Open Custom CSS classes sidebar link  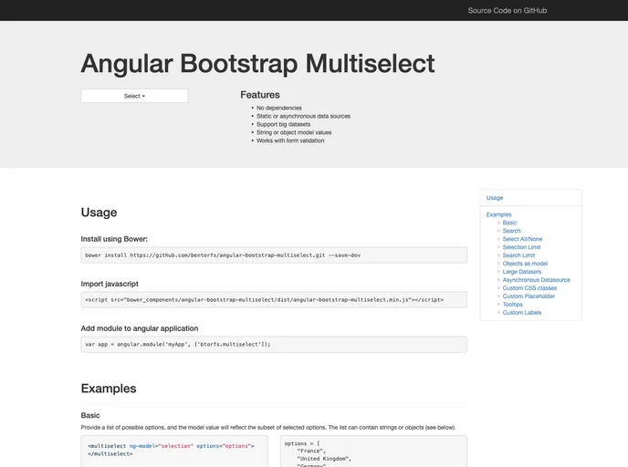pyautogui.click(x=529, y=288)
